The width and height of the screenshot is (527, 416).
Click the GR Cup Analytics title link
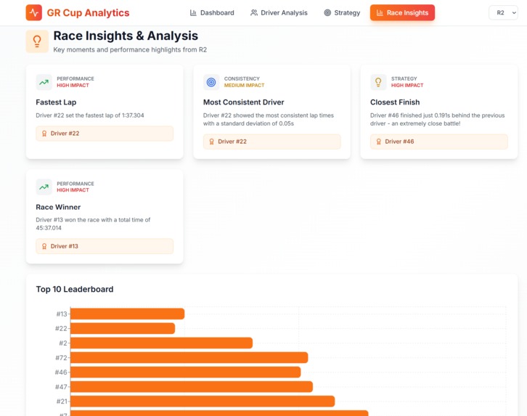click(88, 13)
